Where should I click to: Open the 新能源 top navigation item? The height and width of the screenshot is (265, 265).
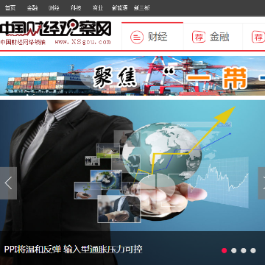119,8
